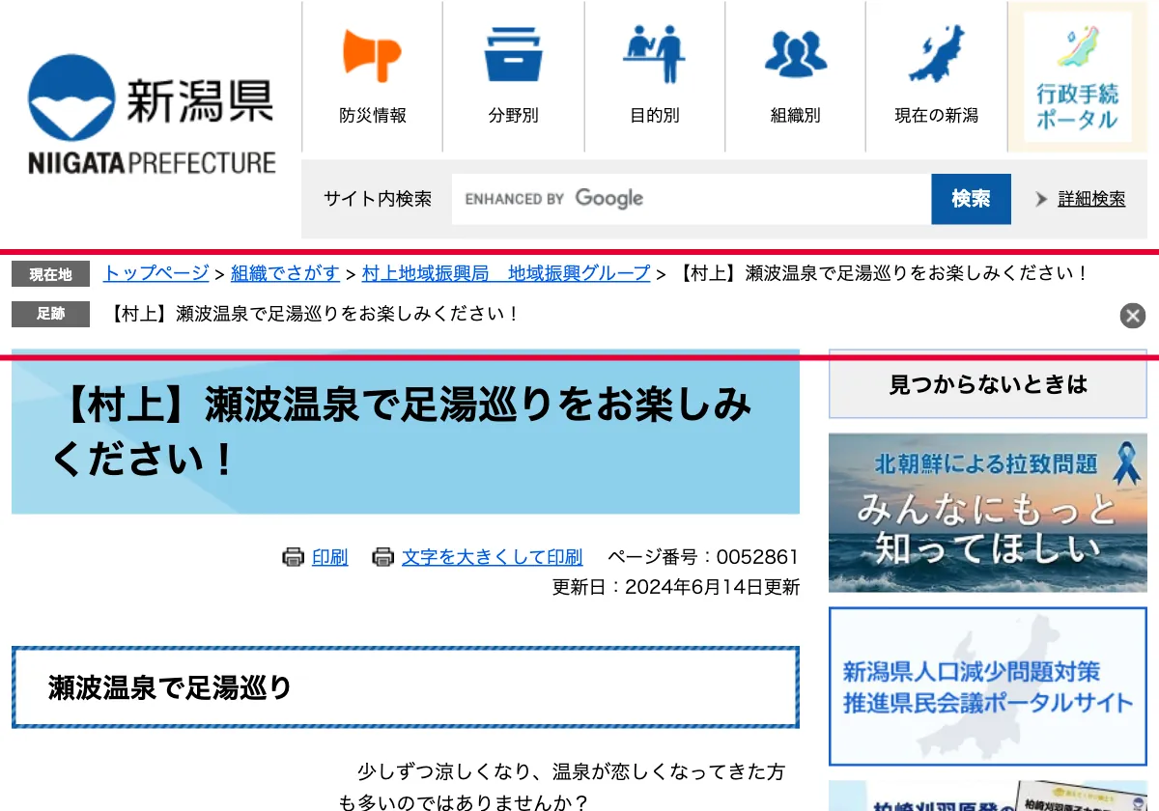Click page number ページ番号：0052861
1159x811 pixels.
[703, 557]
